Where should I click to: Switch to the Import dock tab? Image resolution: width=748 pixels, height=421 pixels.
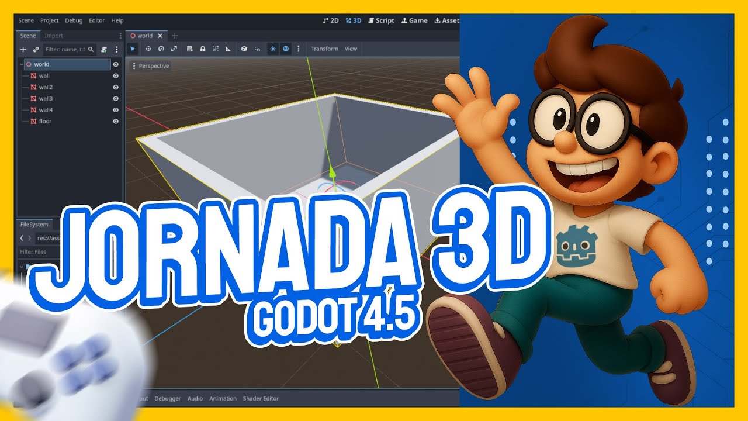click(x=54, y=36)
